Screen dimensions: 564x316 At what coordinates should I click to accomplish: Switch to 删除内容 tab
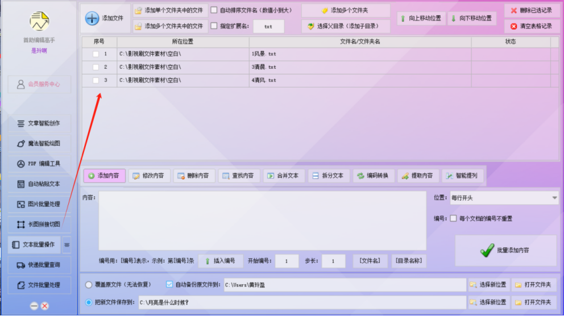(x=194, y=176)
